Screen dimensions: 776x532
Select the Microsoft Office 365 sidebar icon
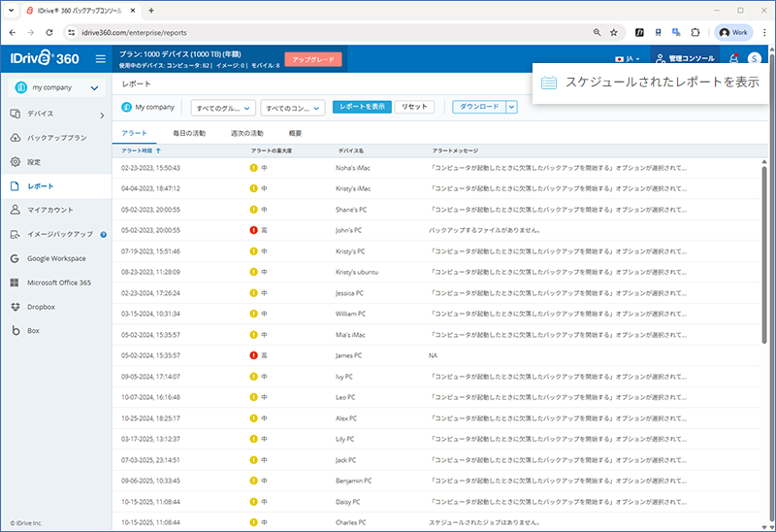point(16,283)
